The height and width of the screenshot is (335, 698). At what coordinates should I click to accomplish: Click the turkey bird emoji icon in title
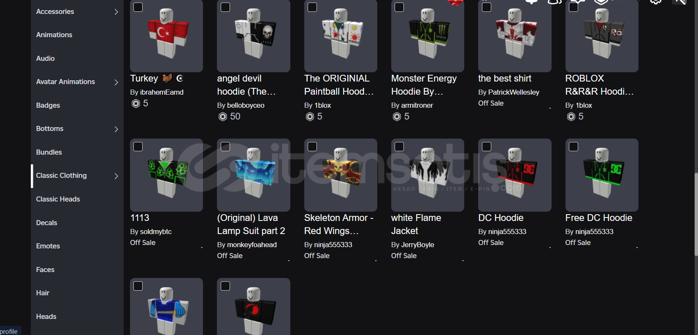[x=167, y=78]
